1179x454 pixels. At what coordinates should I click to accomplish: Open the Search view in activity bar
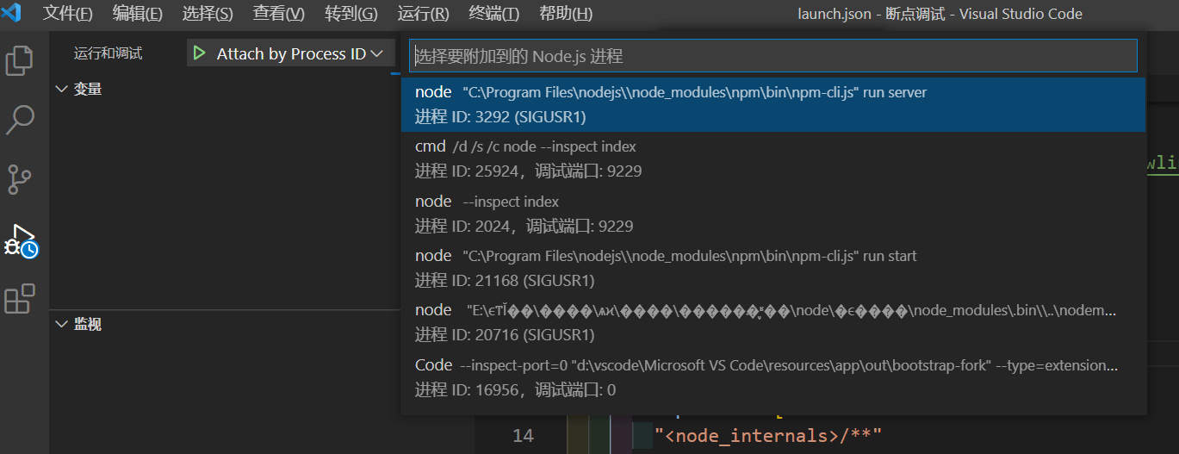pyautogui.click(x=20, y=120)
